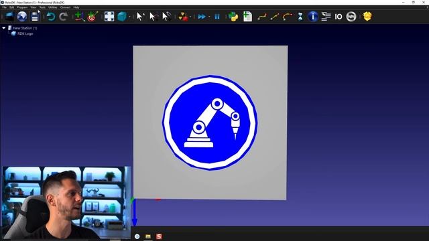Image resolution: width=429 pixels, height=241 pixels.
Task: Click the fast simulation button
Action: point(202,17)
